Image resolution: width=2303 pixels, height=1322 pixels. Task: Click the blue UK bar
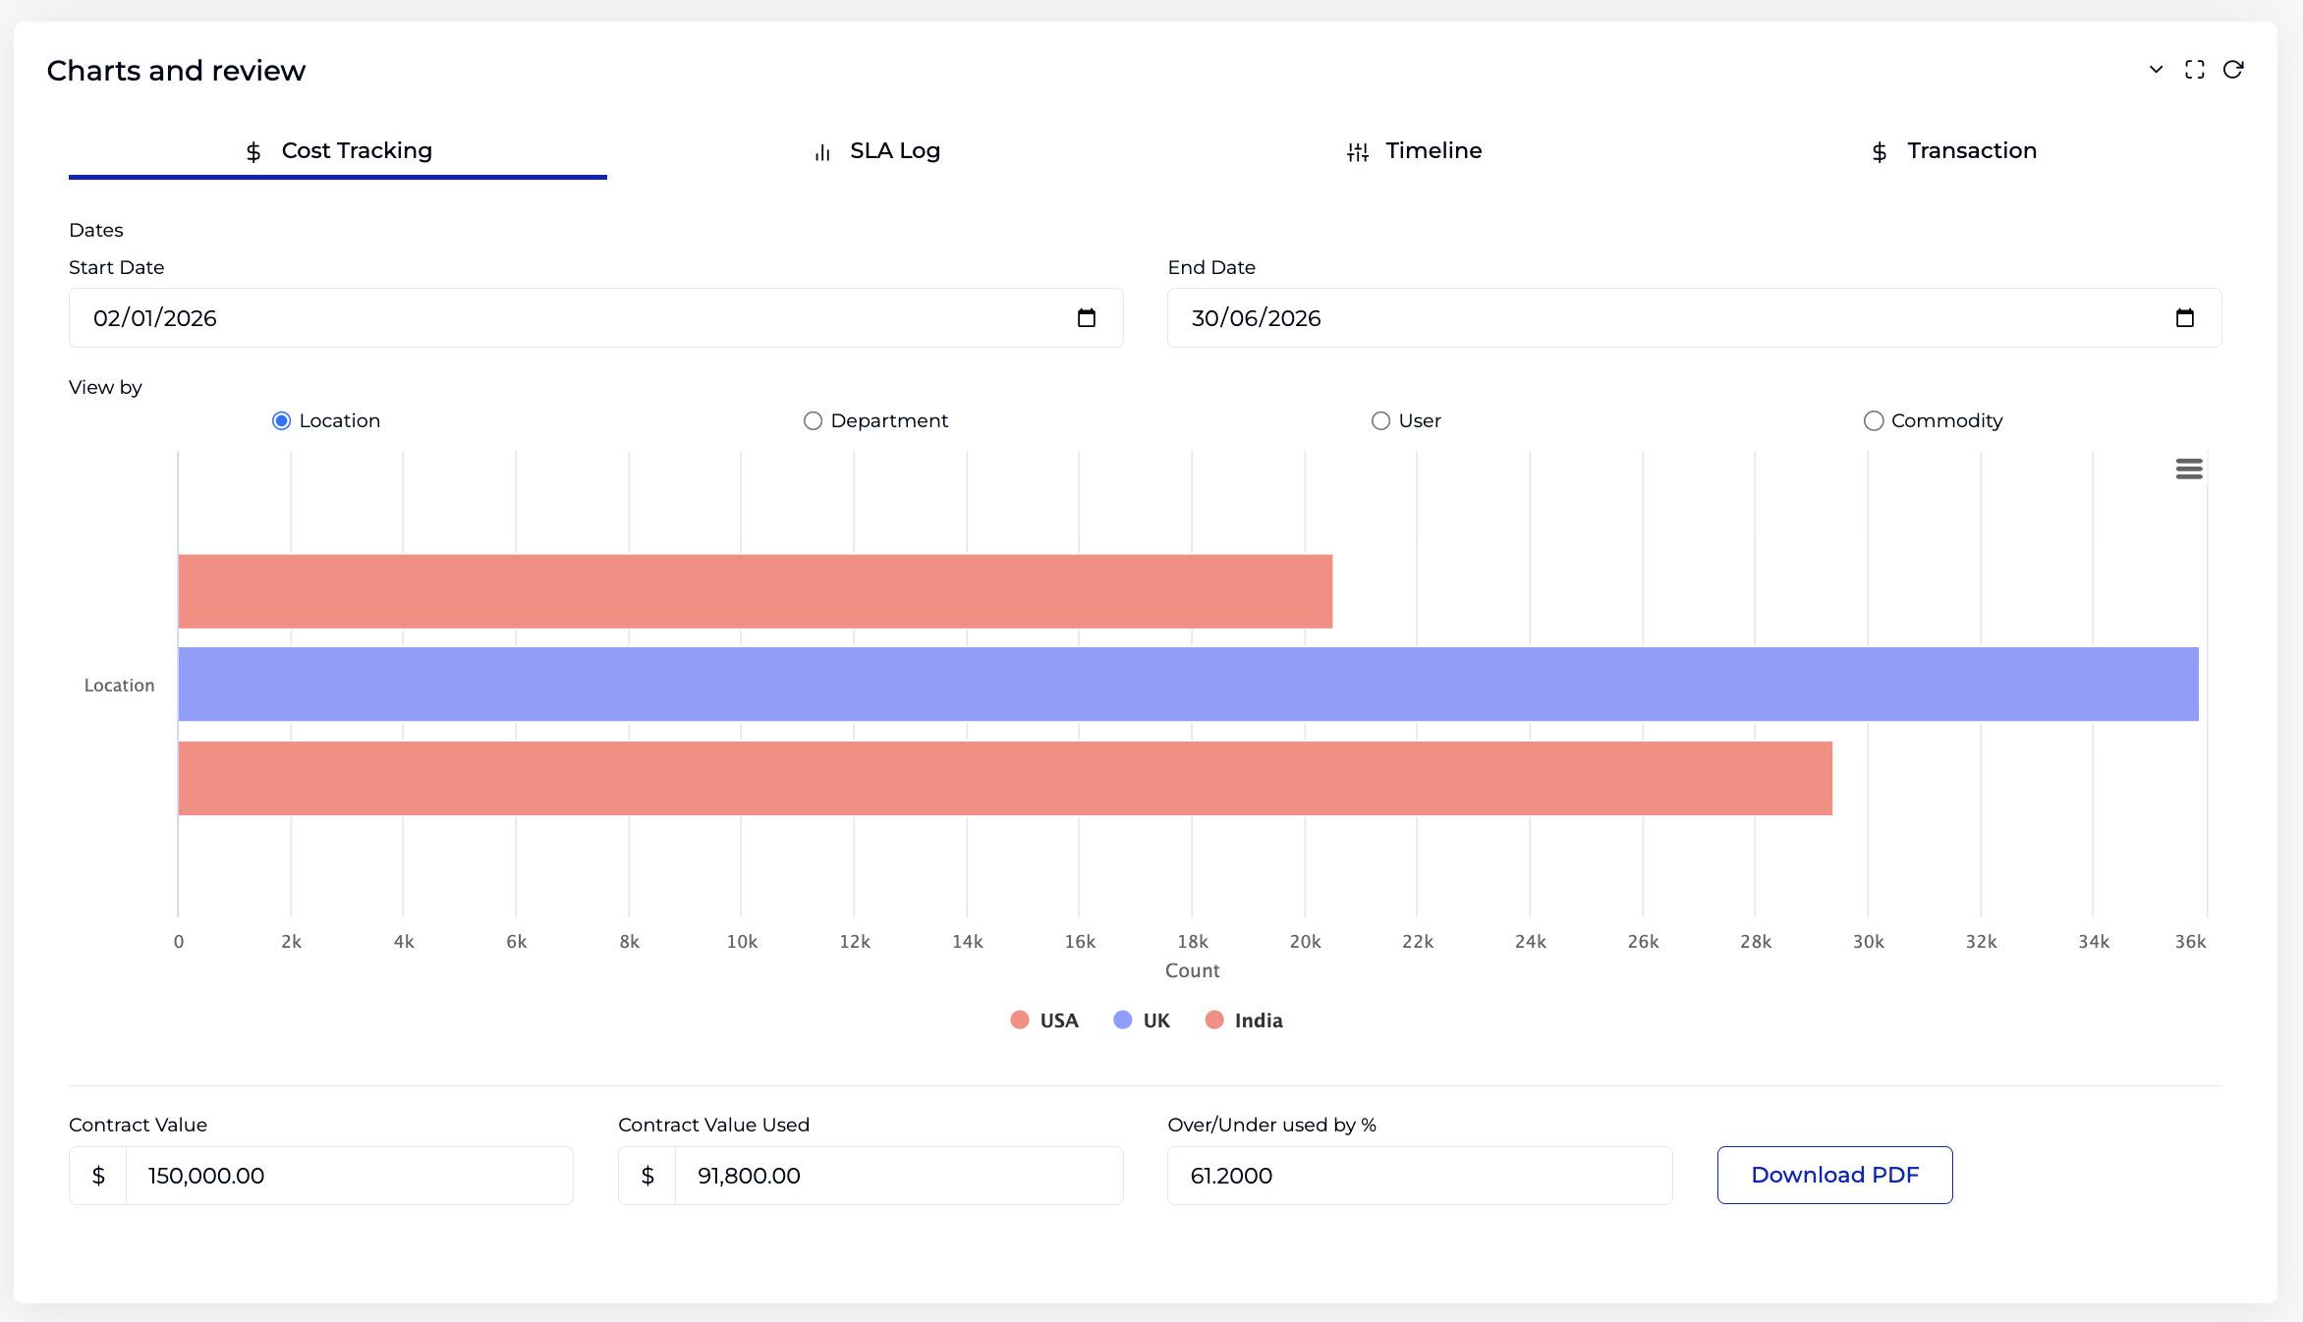(x=1189, y=685)
